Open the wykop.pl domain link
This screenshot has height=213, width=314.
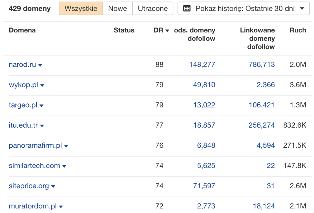coord(24,85)
